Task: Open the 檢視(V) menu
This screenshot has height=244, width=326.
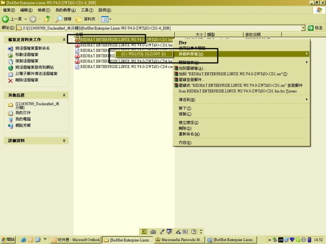Action: tap(44, 10)
